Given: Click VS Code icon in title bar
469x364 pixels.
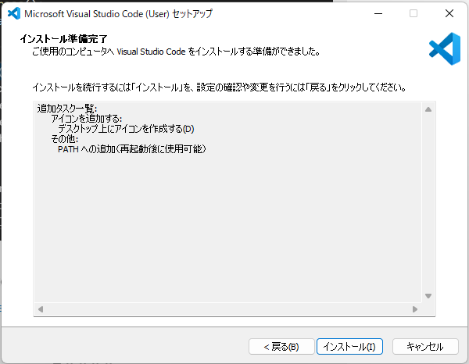Looking at the screenshot, I should pyautogui.click(x=14, y=13).
